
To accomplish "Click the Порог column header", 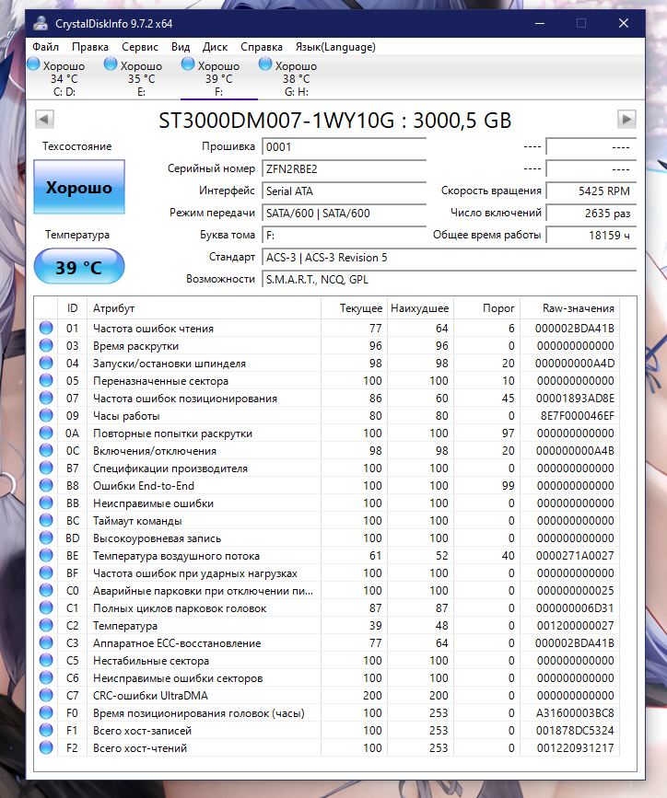I will (x=486, y=308).
